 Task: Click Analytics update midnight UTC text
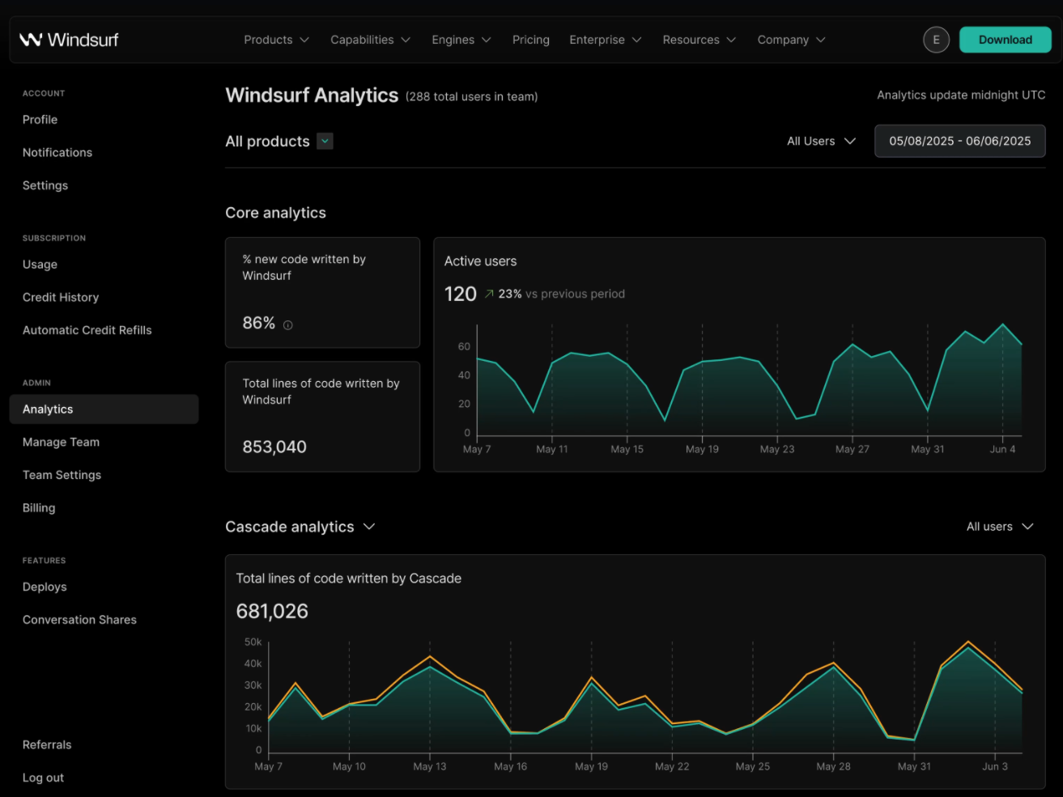(961, 95)
